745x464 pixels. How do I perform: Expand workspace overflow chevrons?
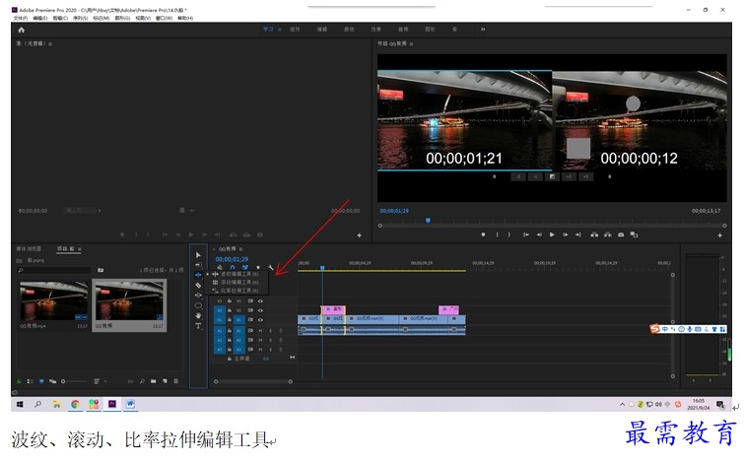[483, 30]
